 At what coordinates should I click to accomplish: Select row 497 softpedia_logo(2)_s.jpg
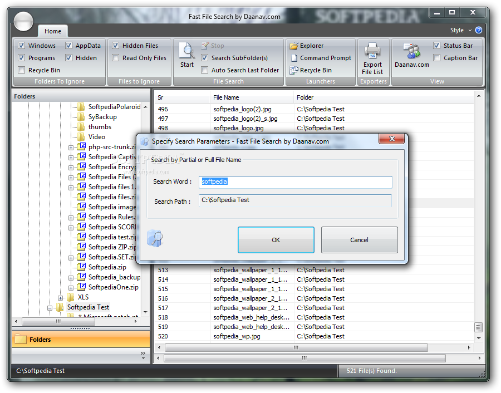pos(314,119)
